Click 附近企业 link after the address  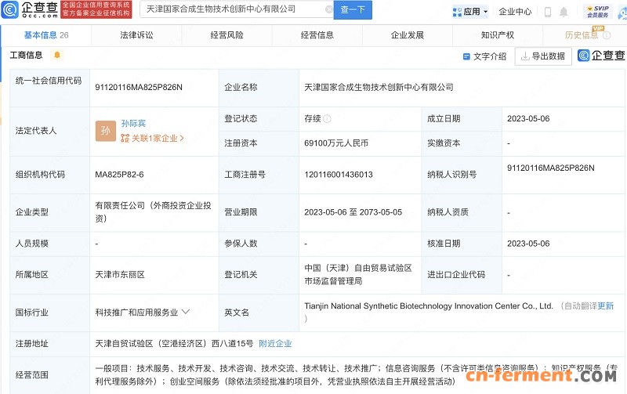coord(276,344)
